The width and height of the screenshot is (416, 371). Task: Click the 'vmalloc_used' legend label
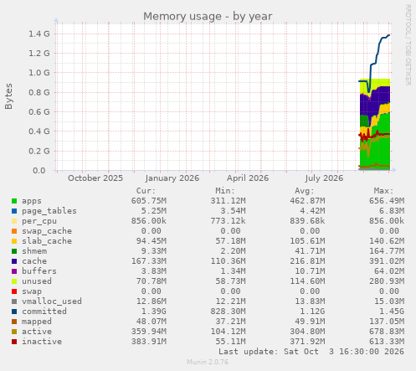[x=52, y=301]
